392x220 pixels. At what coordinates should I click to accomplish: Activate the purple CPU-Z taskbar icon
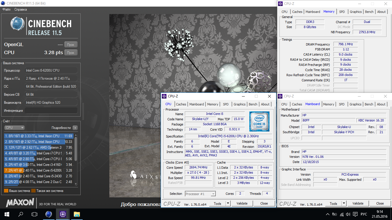coord(63,214)
